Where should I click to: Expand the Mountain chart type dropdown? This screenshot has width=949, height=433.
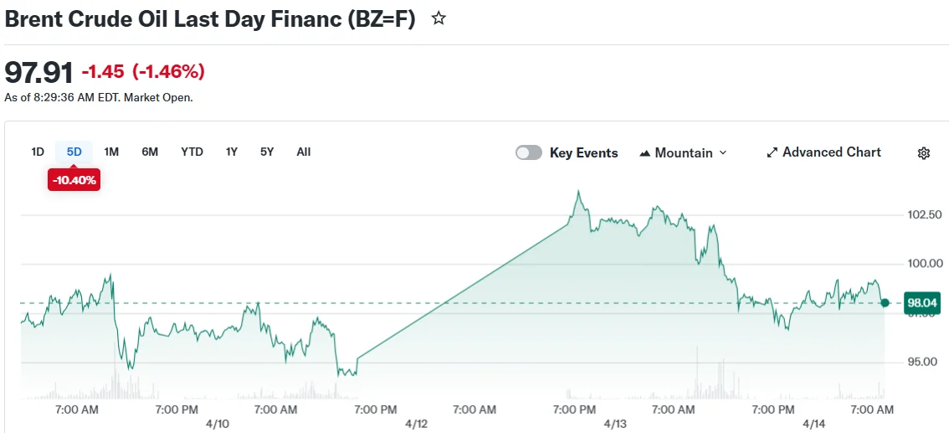723,153
